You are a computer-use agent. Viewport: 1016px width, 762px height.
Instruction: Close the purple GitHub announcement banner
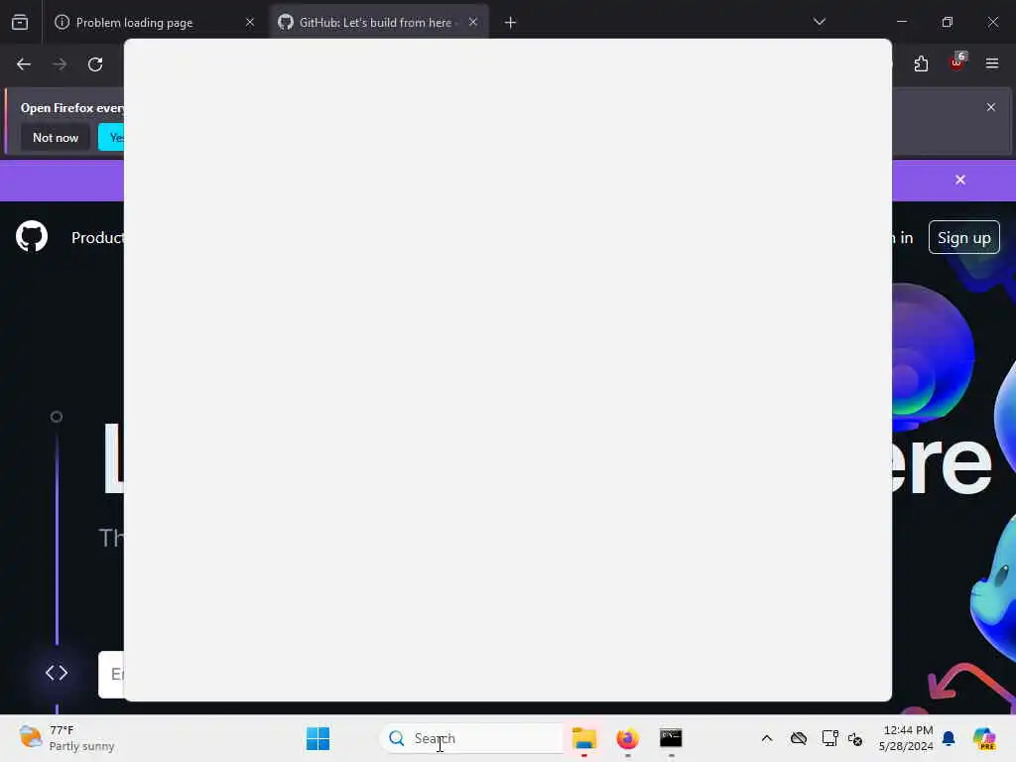pyautogui.click(x=960, y=181)
